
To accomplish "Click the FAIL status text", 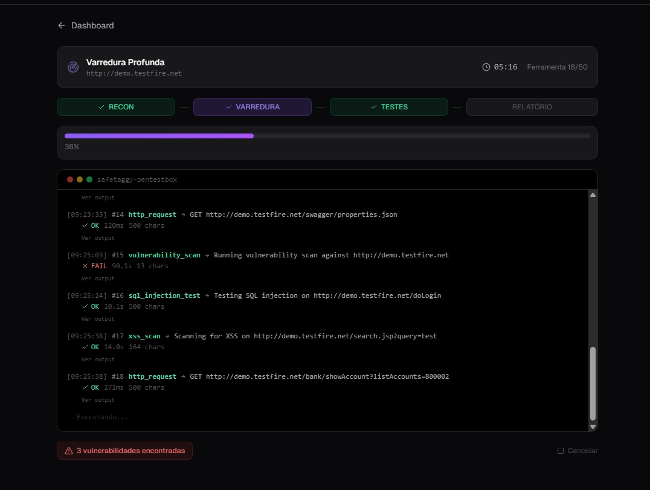I will pyautogui.click(x=99, y=266).
